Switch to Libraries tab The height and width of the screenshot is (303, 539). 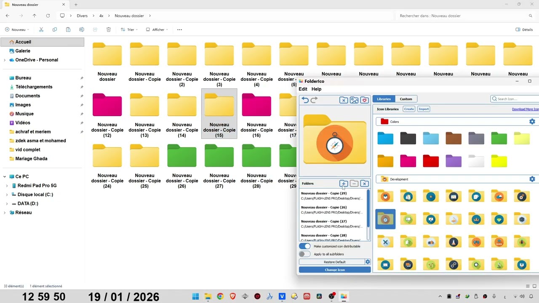(x=384, y=99)
